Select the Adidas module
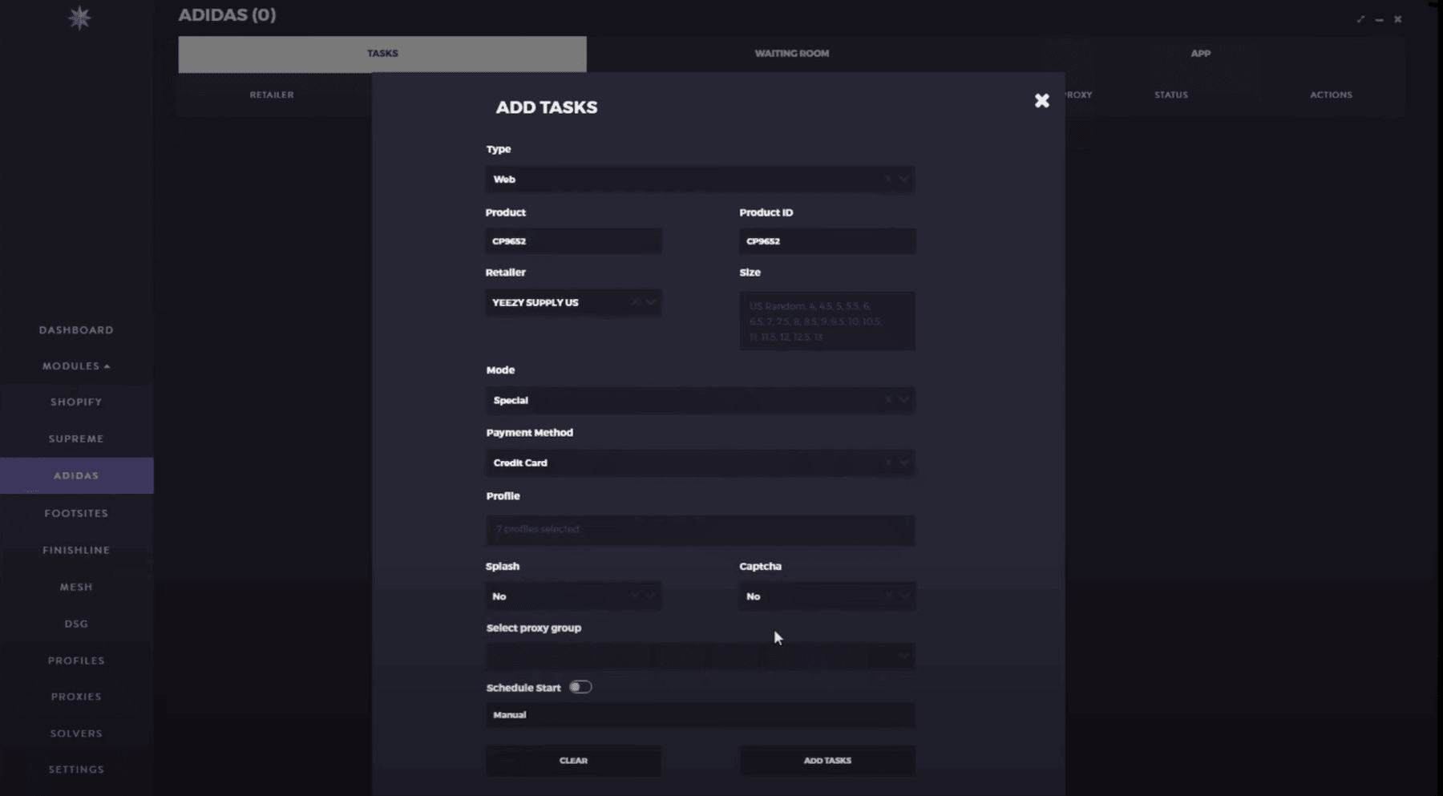Screen dimensions: 1443x796 [x=76, y=476]
